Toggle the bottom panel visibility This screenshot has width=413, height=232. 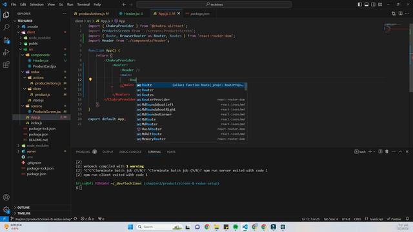[x=367, y=5]
